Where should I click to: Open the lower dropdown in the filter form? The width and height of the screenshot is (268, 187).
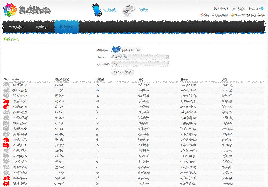tap(140, 64)
